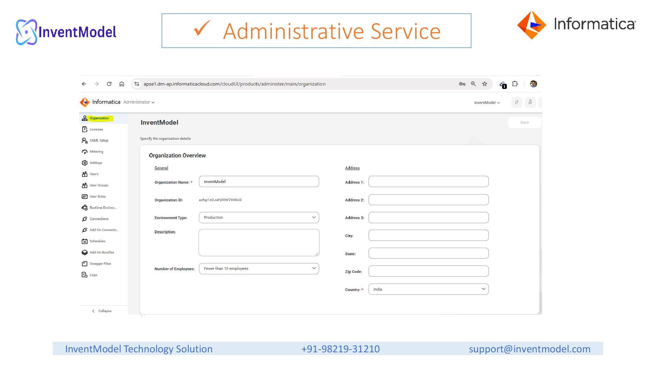Open the Metering menu item
Screen dimensions: 654x368
tap(96, 152)
